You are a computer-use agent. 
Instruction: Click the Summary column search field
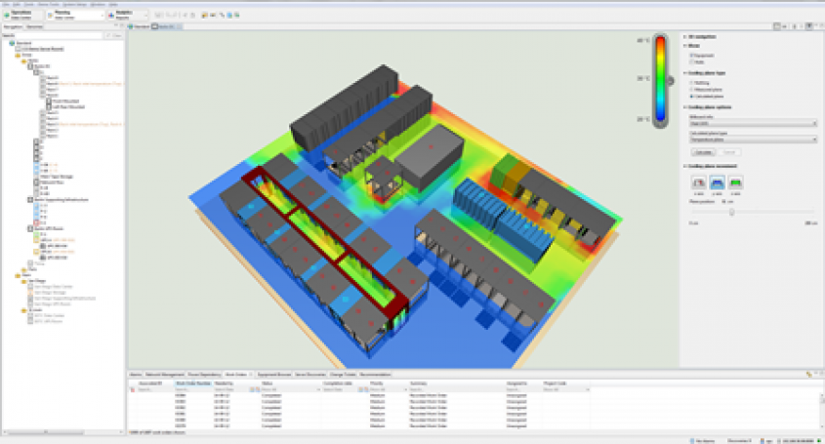[457, 389]
